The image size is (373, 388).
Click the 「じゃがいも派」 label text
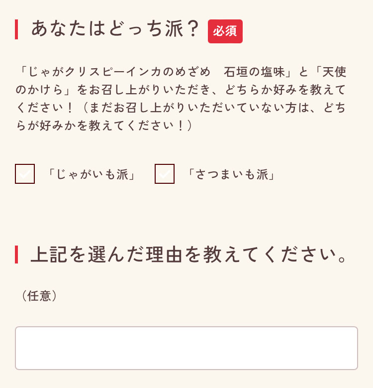point(92,174)
